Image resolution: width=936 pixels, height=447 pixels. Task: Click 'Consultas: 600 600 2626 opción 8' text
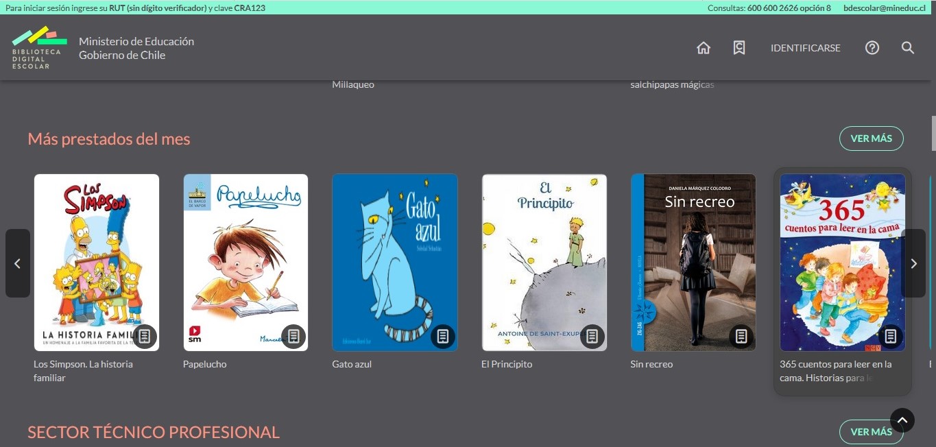[769, 8]
